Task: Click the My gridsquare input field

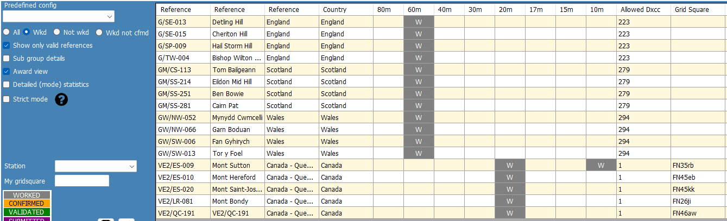Action: [x=81, y=181]
